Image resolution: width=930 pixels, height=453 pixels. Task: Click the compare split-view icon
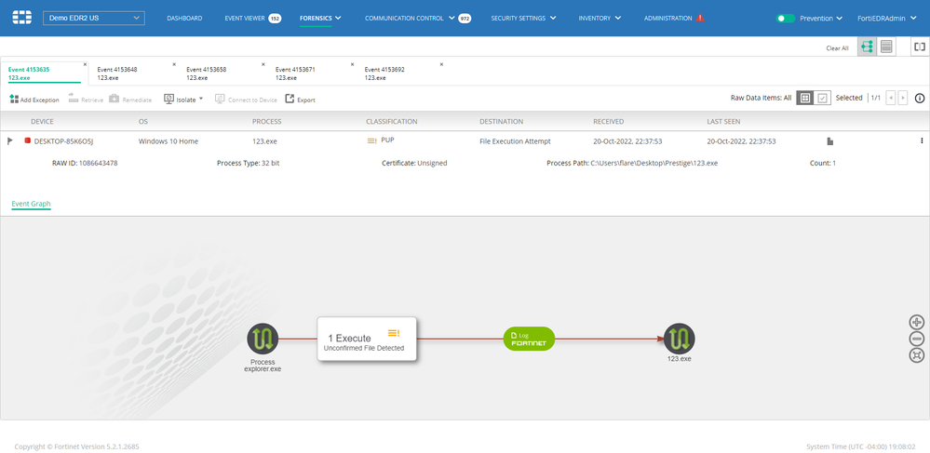pyautogui.click(x=920, y=47)
